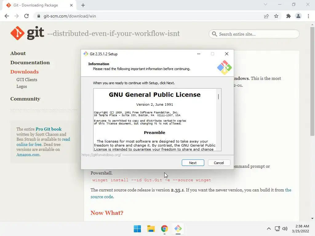Viewport: 315px width, 236px height.
Task: Go forward in the browser
Action: 17,16
